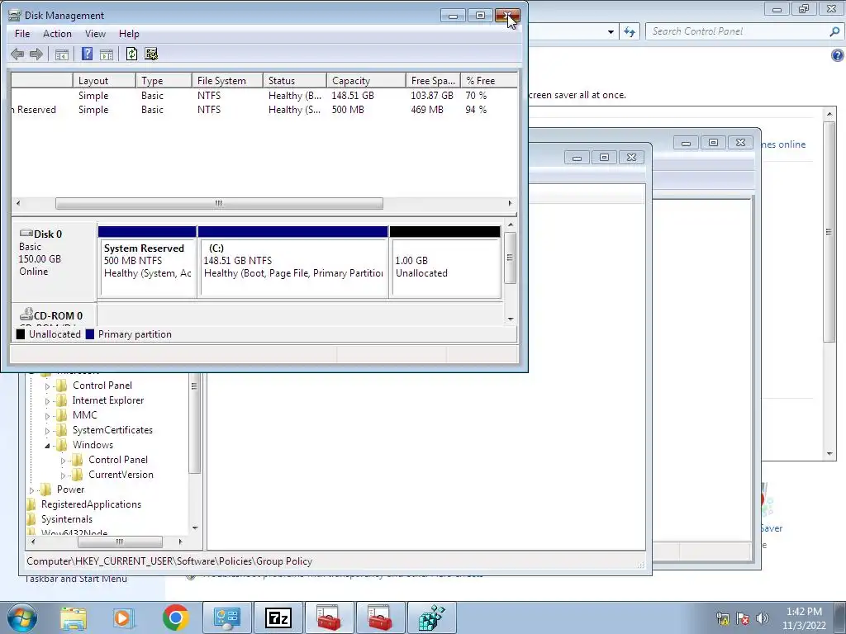Image resolution: width=846 pixels, height=634 pixels.
Task: Click the down arrow of the disk pane scrollbar
Action: click(x=511, y=319)
